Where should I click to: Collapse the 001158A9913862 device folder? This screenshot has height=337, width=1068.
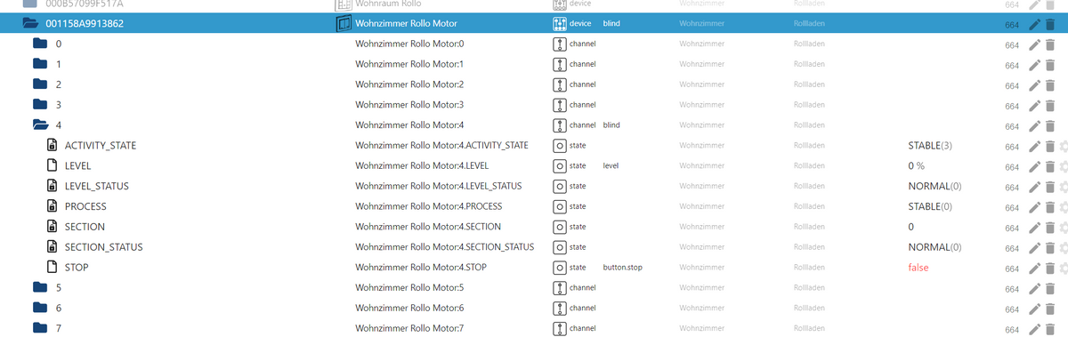(30, 24)
